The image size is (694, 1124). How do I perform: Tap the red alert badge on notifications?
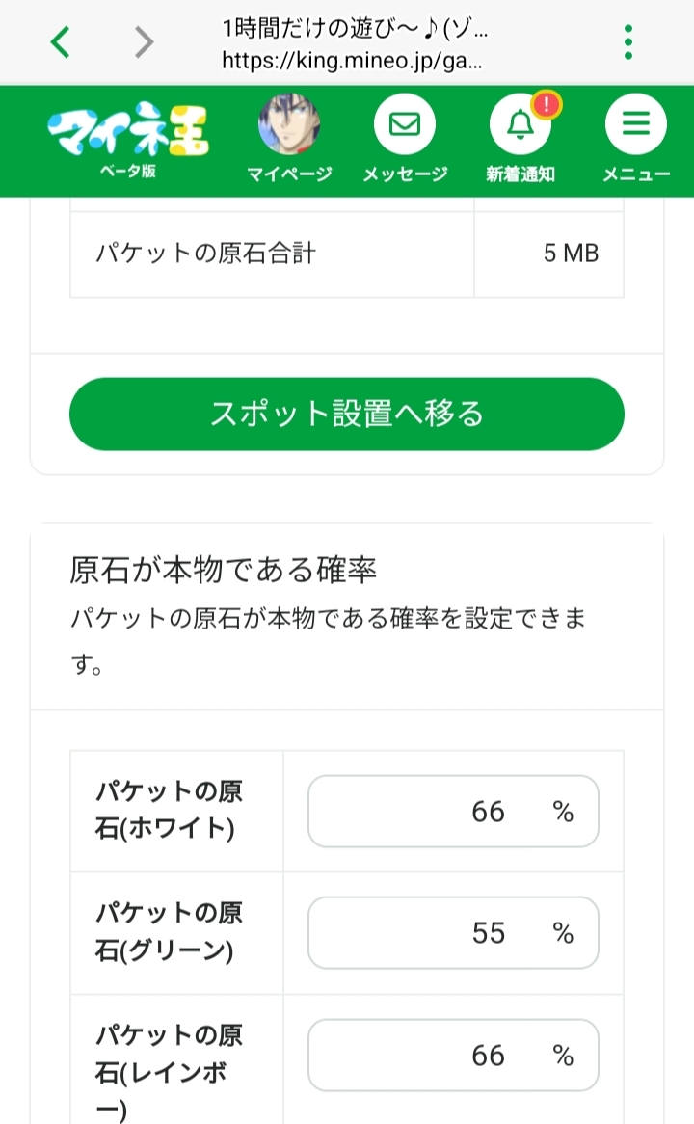[547, 104]
